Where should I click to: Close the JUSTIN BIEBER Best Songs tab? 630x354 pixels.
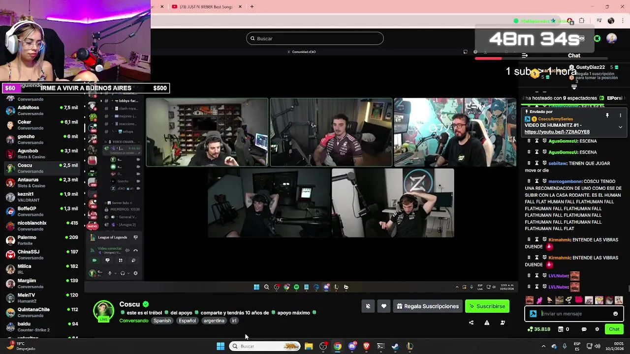click(x=240, y=6)
